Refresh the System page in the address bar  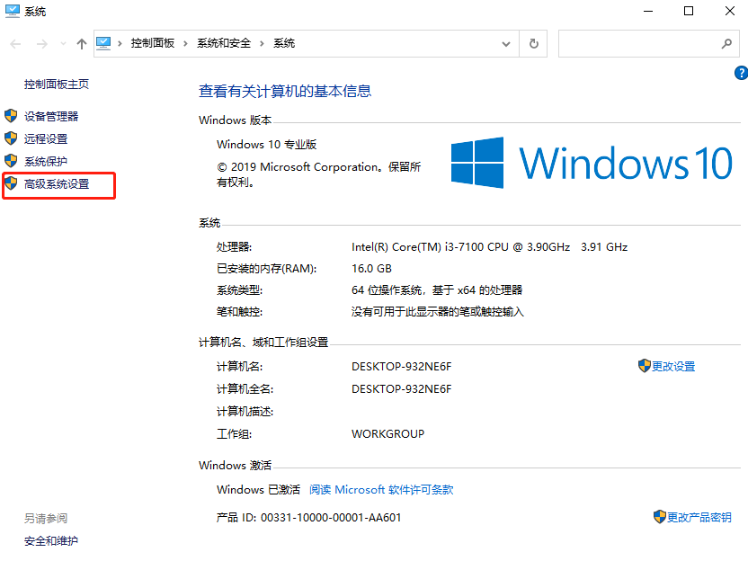click(x=534, y=43)
